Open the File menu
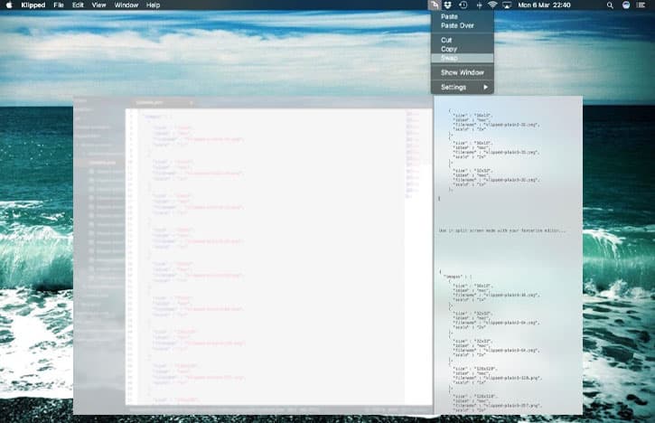The height and width of the screenshot is (423, 655). coord(59,5)
